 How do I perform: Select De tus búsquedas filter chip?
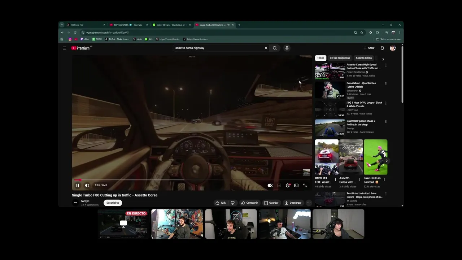click(340, 58)
